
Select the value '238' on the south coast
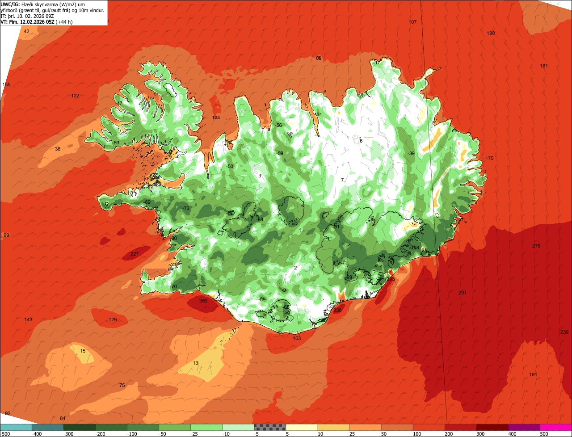[337, 310]
